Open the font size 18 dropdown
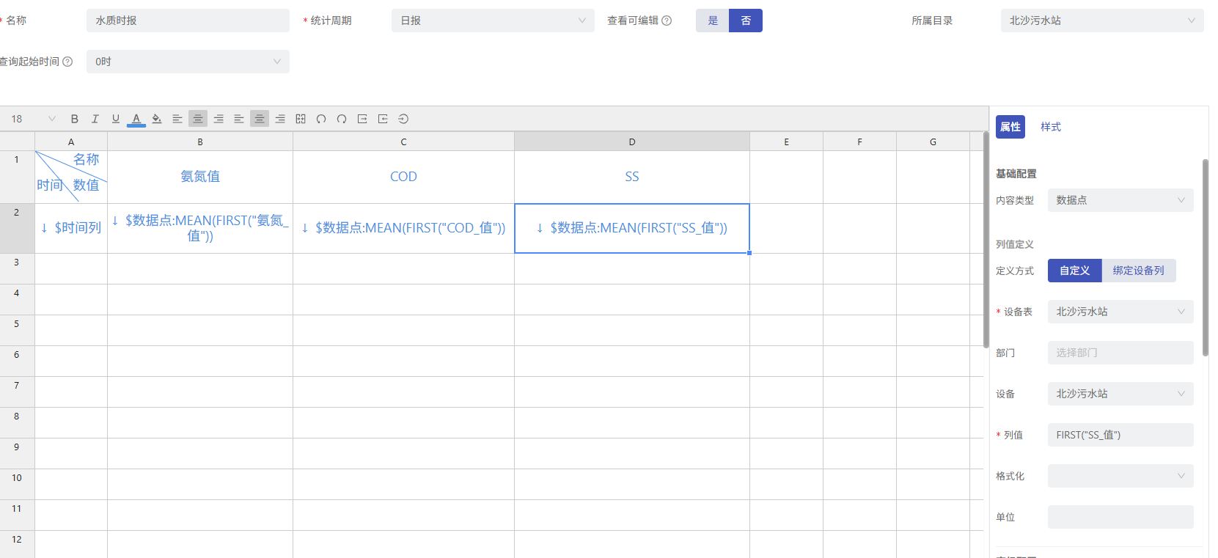 (33, 119)
